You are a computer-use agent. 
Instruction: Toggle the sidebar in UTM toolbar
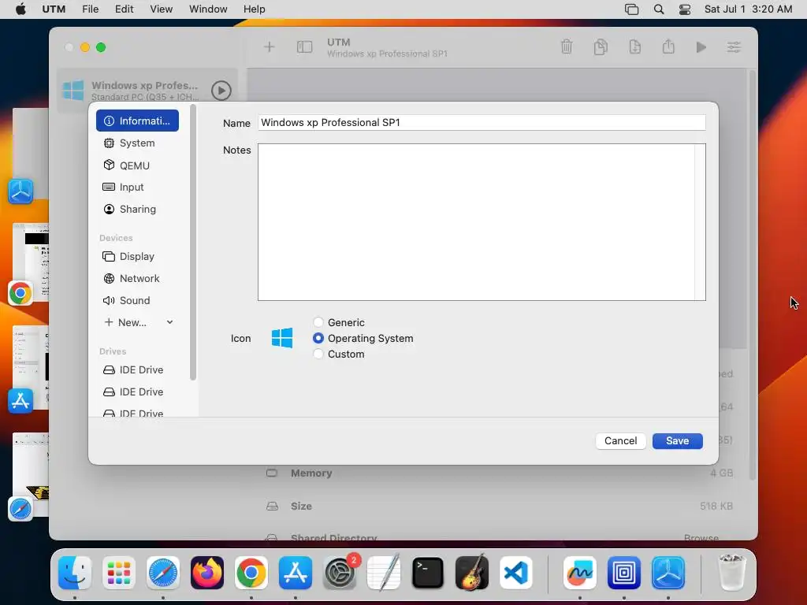point(305,47)
